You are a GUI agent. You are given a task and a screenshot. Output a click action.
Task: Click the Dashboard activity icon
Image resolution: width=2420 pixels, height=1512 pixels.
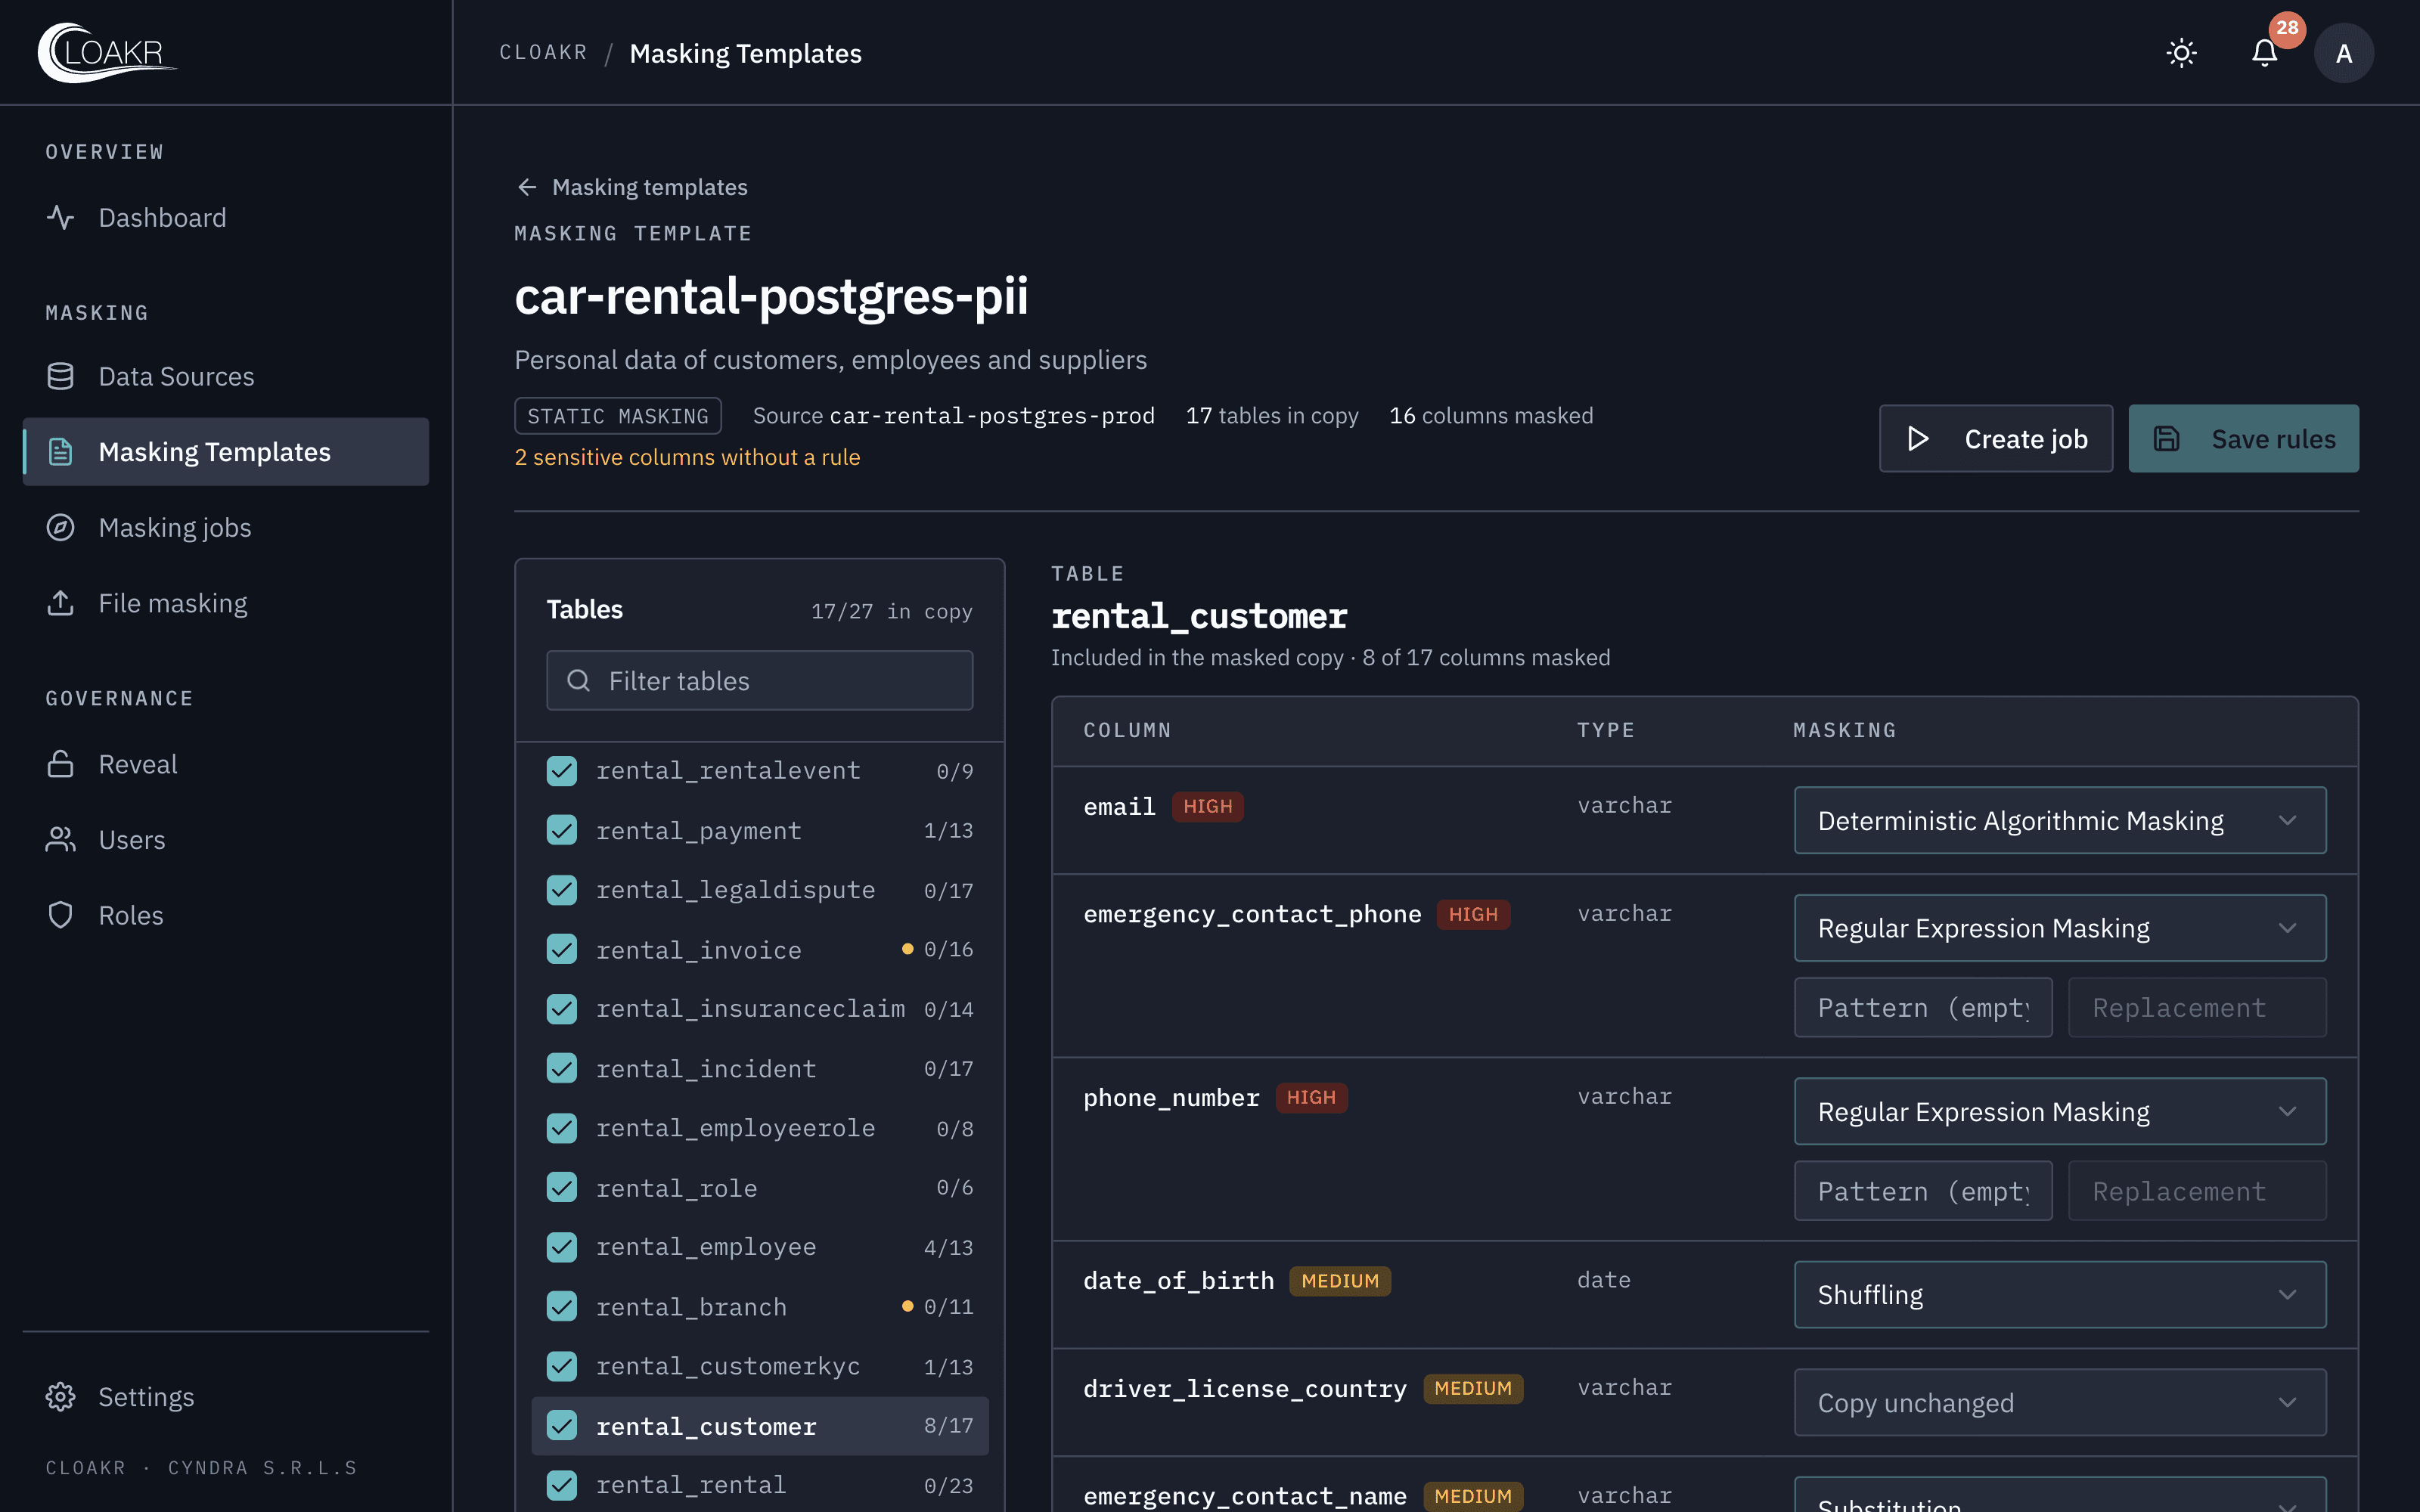pyautogui.click(x=61, y=218)
